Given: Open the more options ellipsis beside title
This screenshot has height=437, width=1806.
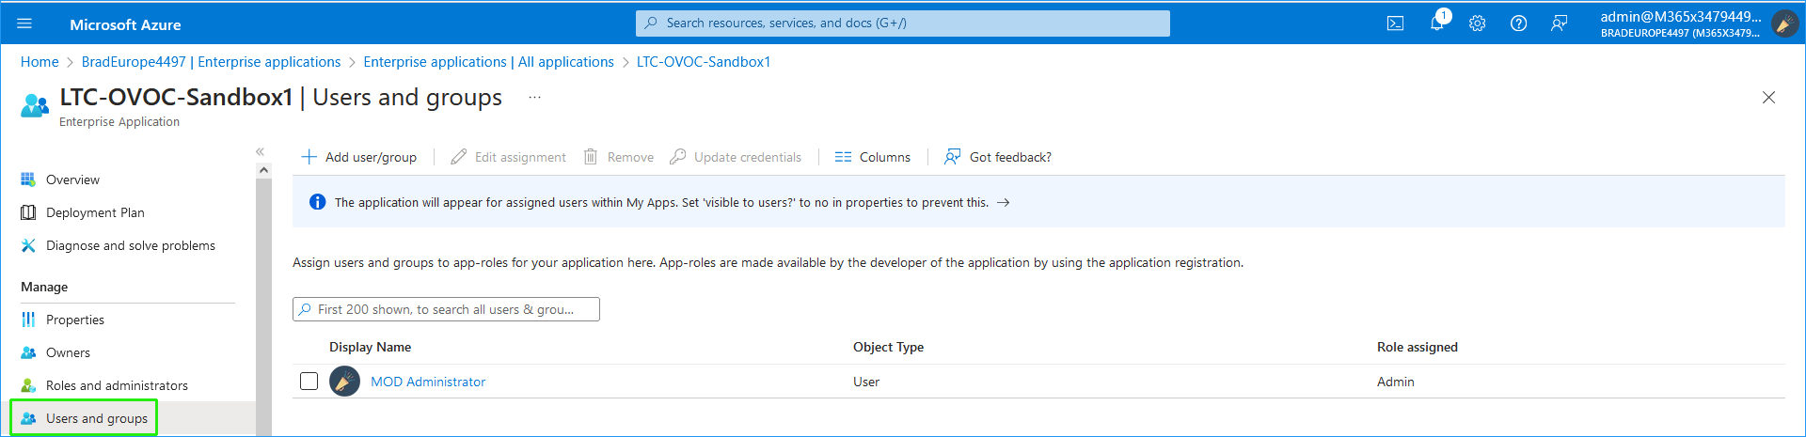Looking at the screenshot, I should [x=534, y=98].
